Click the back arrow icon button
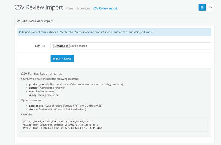The width and height of the screenshot is (221, 145). tap(211, 7)
